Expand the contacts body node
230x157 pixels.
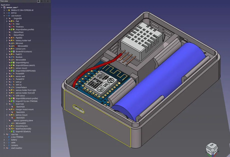4,145
